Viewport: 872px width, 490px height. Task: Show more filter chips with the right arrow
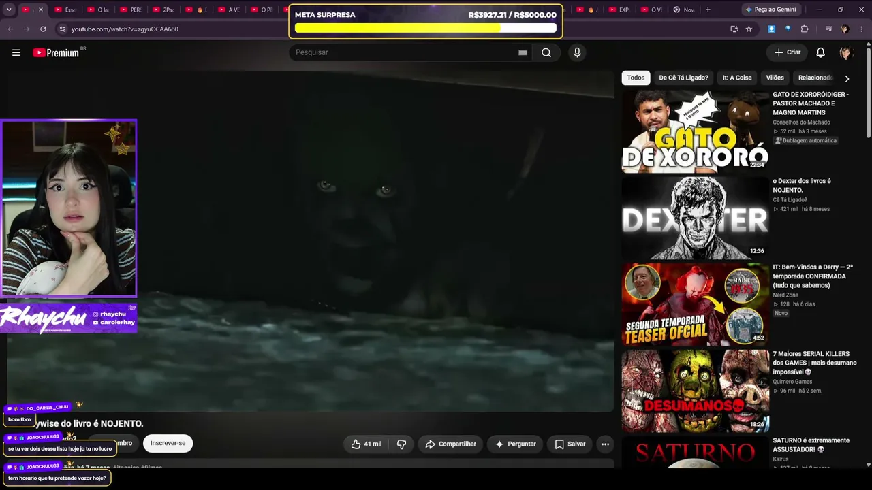coord(847,78)
